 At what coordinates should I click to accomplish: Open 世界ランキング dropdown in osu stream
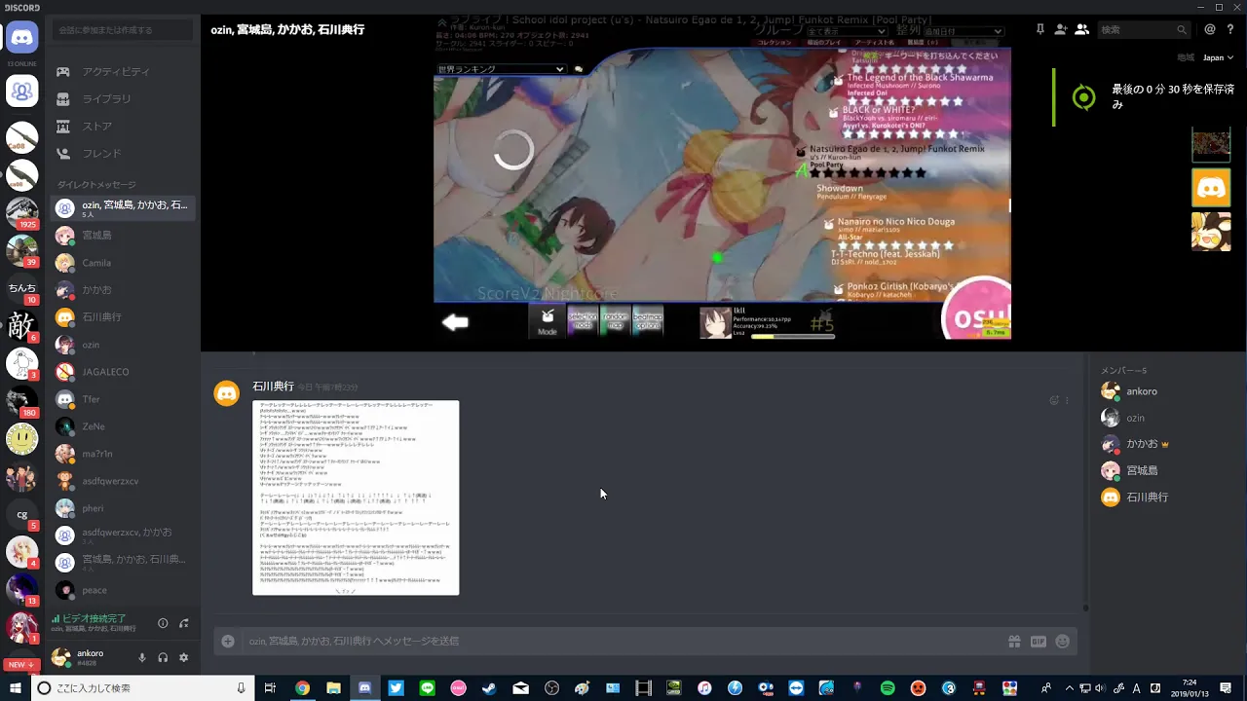[x=501, y=69]
